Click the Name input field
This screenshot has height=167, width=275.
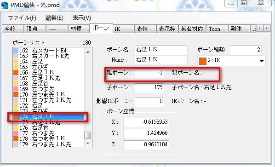pyautogui.click(x=161, y=60)
